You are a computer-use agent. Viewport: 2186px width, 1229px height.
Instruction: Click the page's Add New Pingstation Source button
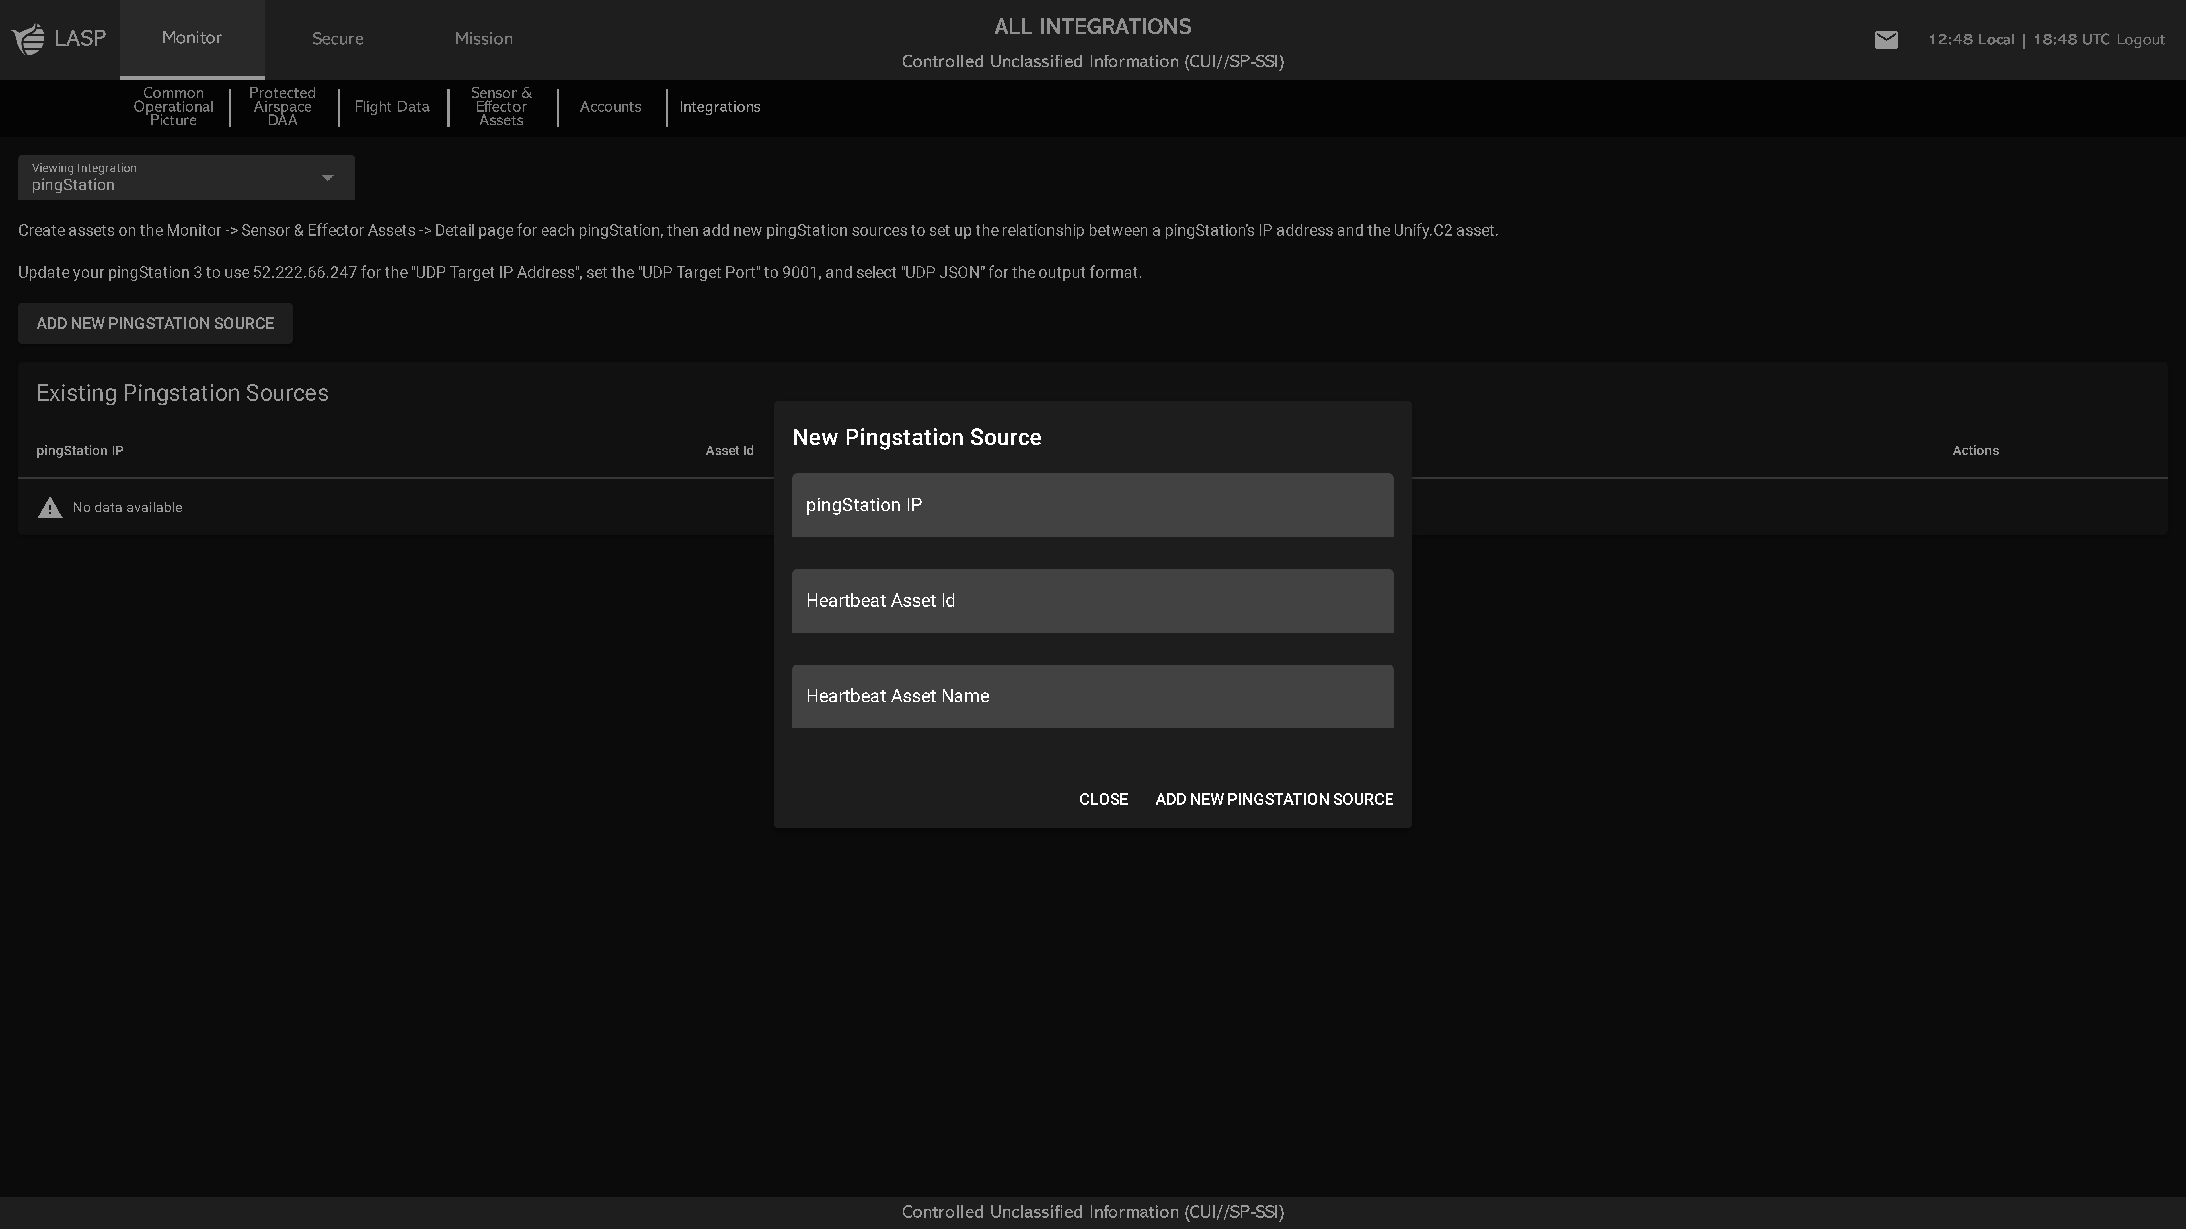155,323
